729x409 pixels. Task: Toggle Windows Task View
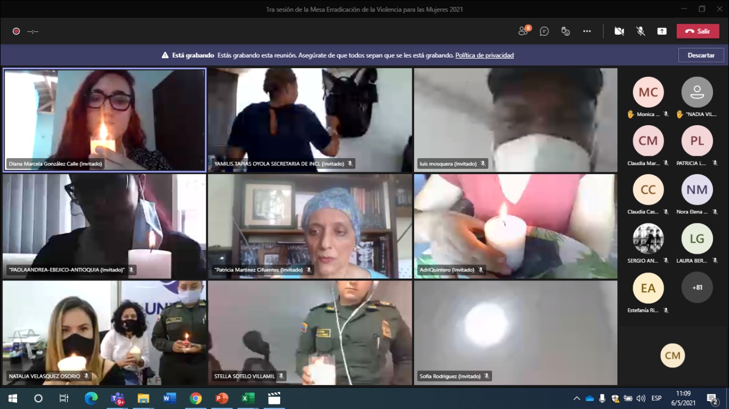(x=64, y=398)
